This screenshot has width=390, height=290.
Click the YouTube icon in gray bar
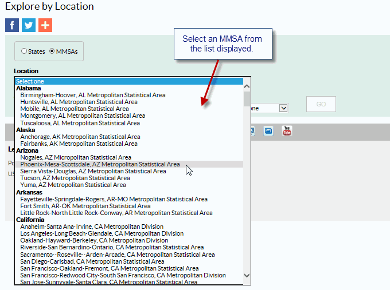click(287, 131)
